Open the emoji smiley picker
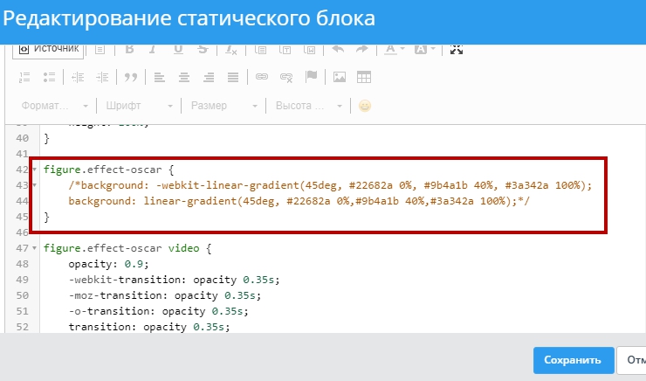 [x=365, y=106]
